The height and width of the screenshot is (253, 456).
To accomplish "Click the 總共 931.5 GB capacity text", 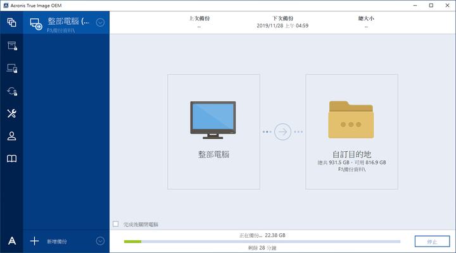I will [334, 163].
